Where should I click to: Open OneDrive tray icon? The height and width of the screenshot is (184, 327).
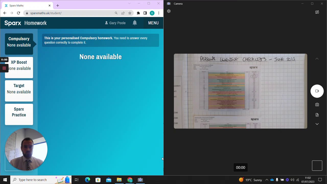click(x=272, y=180)
